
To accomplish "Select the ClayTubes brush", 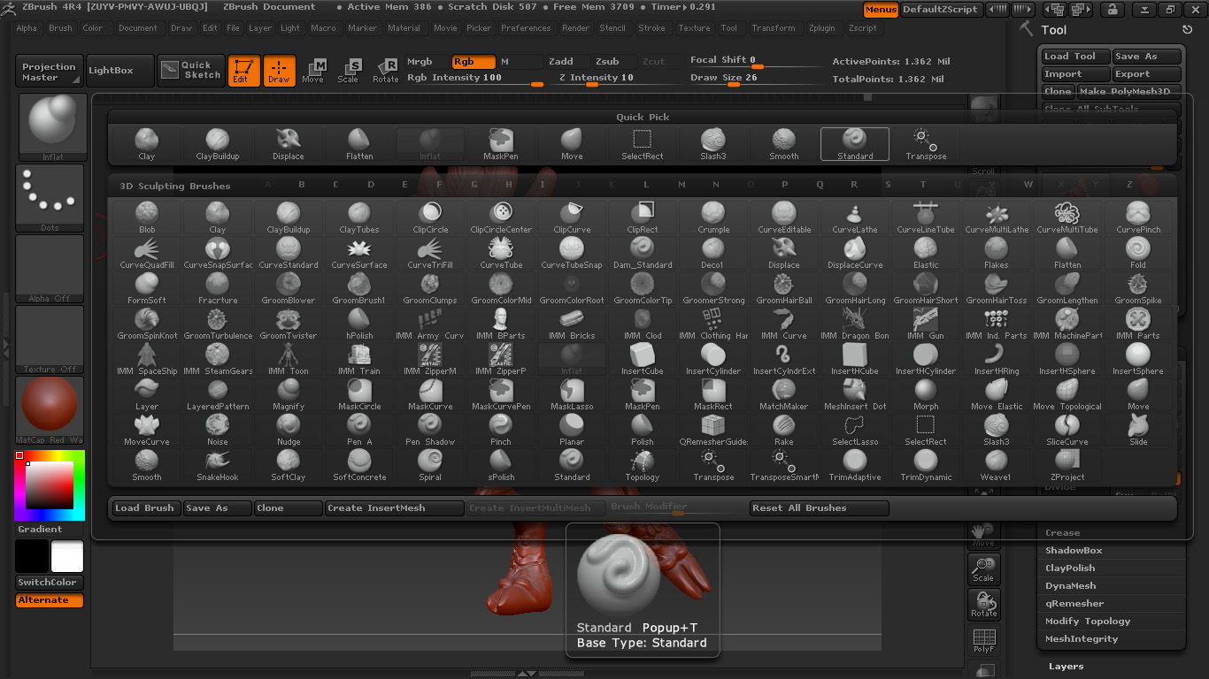I will point(359,217).
